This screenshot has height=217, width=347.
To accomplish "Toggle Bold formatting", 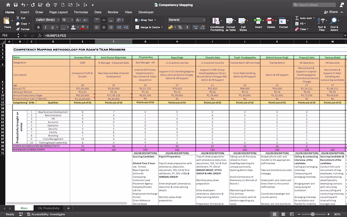I will click(x=38, y=27).
